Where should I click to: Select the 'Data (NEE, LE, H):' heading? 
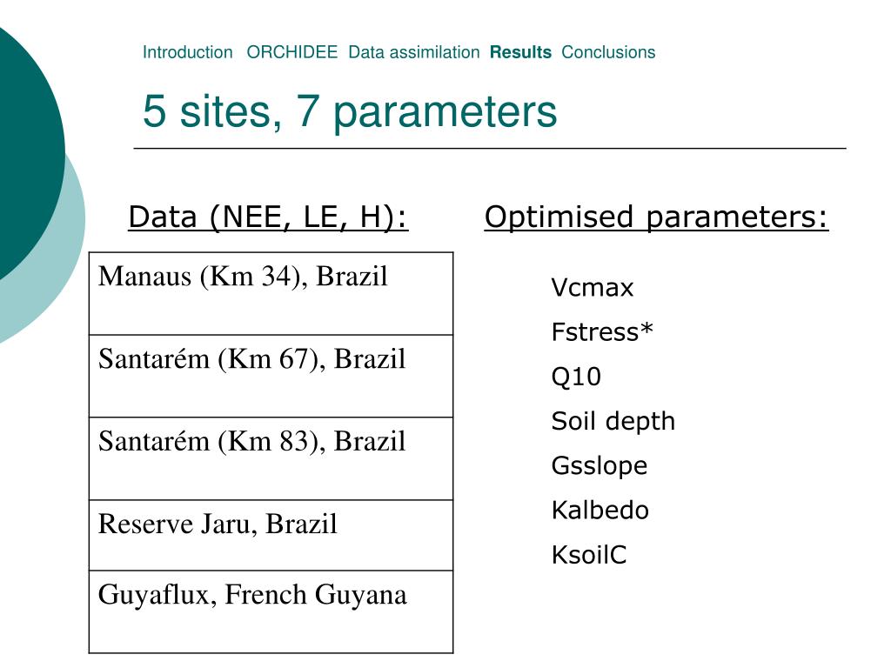(x=268, y=217)
